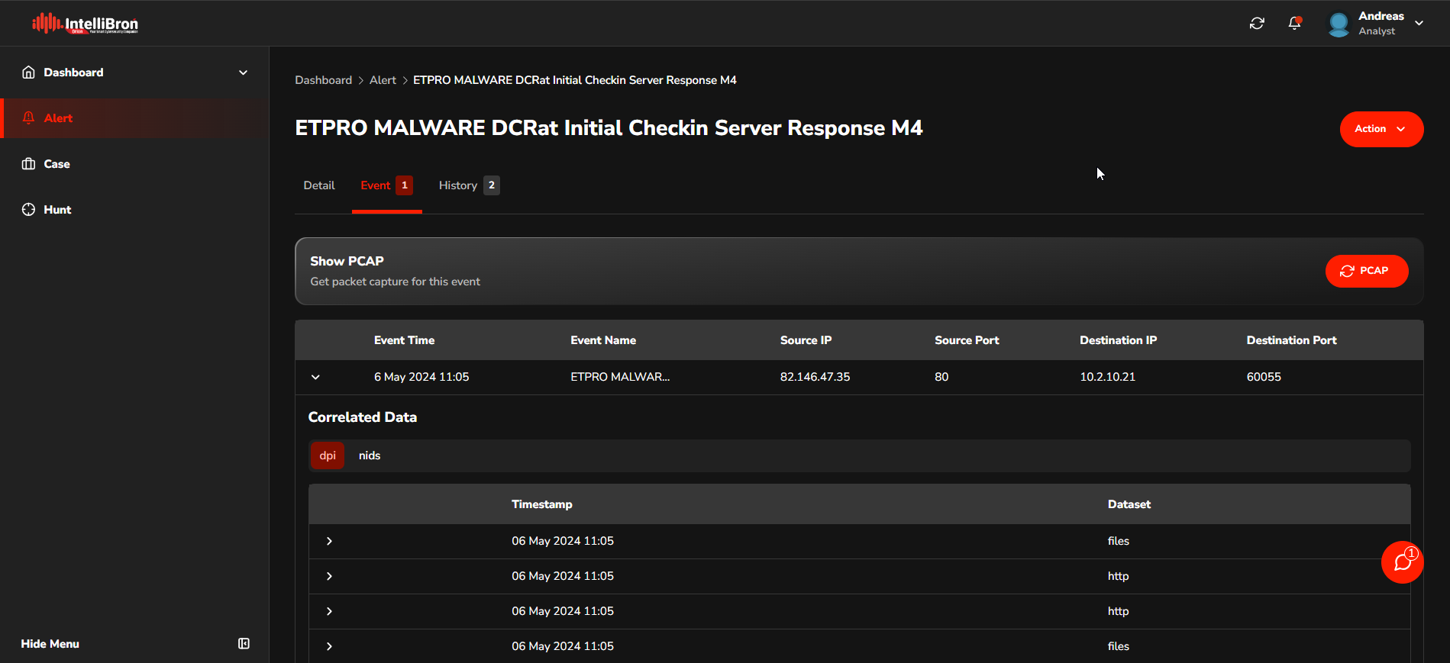Expand the first files dataset row
Image resolution: width=1450 pixels, height=663 pixels.
click(329, 541)
